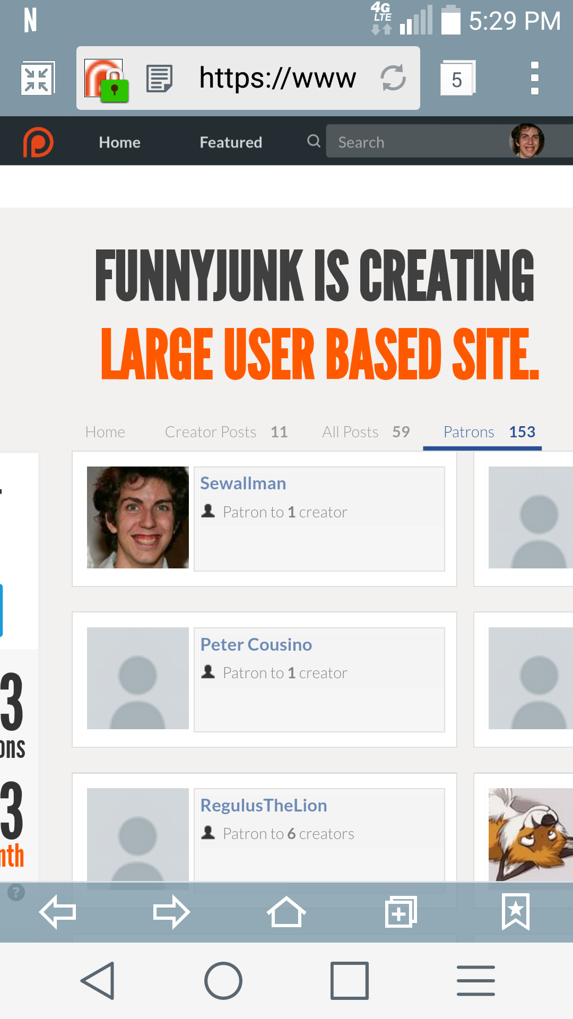Open the Peter Cousino profile link

[x=256, y=644]
